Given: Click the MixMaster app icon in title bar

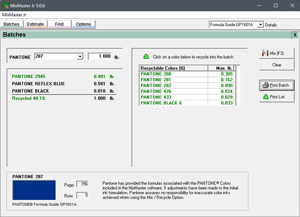Looking at the screenshot, I should click(5, 5).
